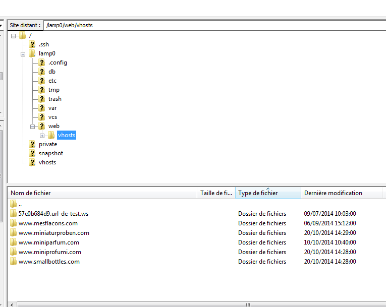Click the horizontal scrollbar left arrow

click(12, 304)
